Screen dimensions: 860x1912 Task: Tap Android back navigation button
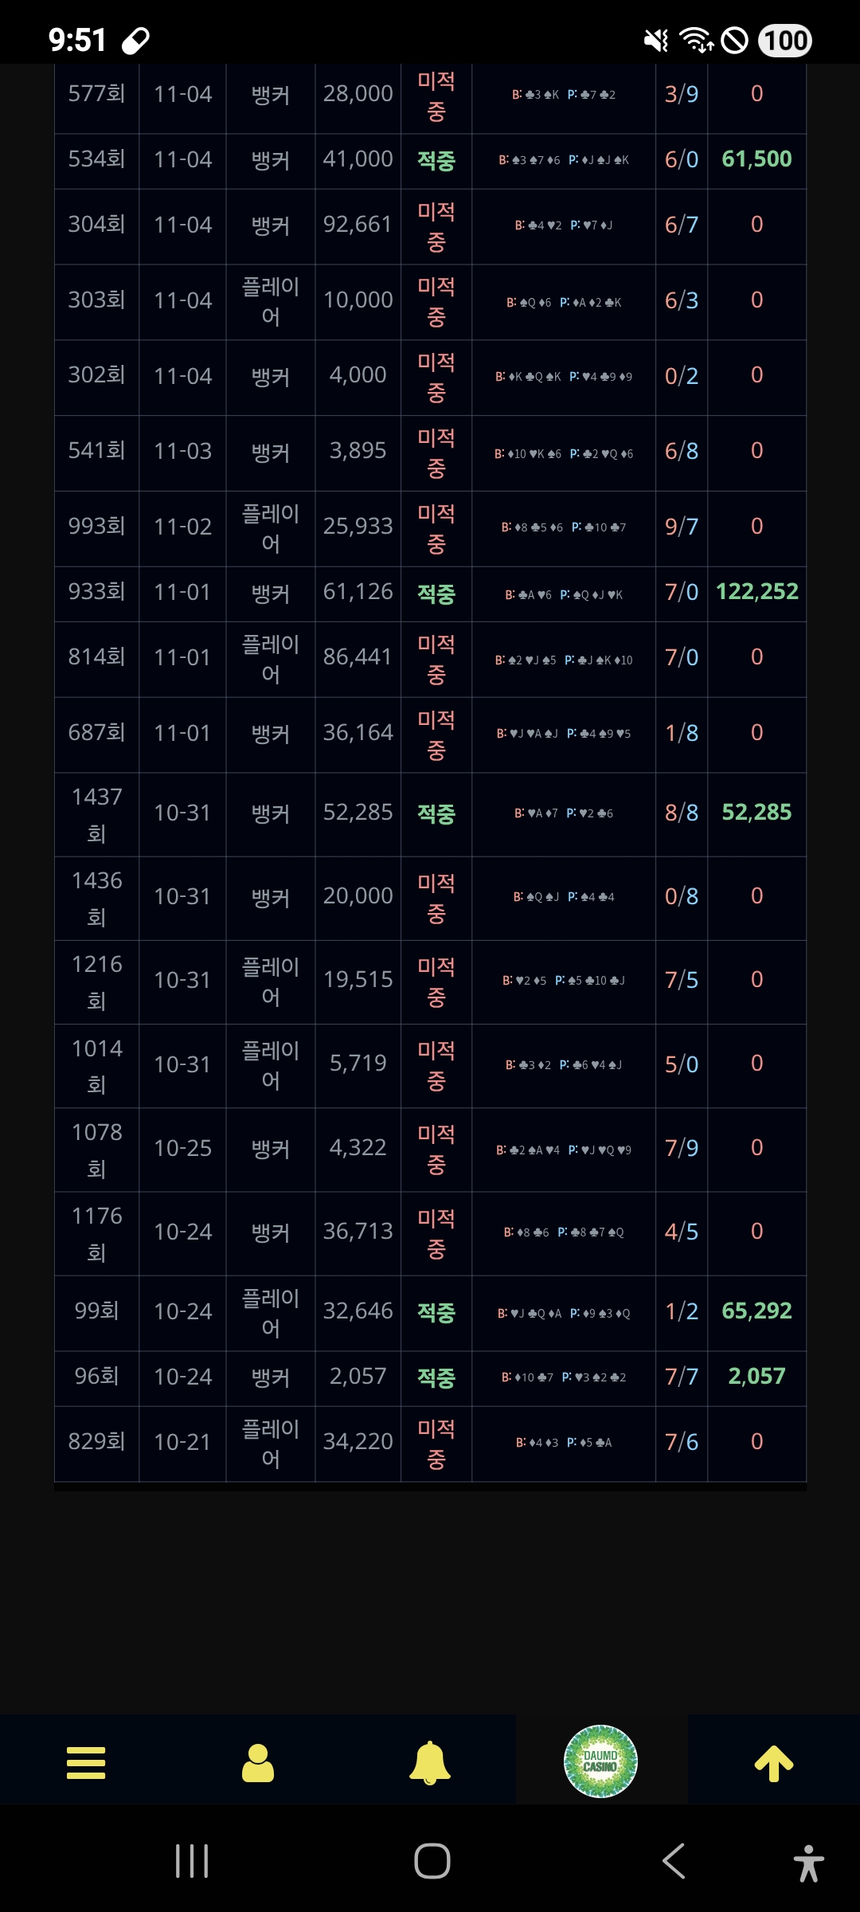[x=674, y=1861]
